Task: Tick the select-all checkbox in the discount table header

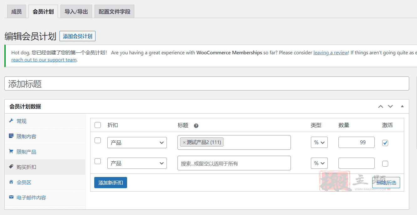Action: (x=98, y=125)
